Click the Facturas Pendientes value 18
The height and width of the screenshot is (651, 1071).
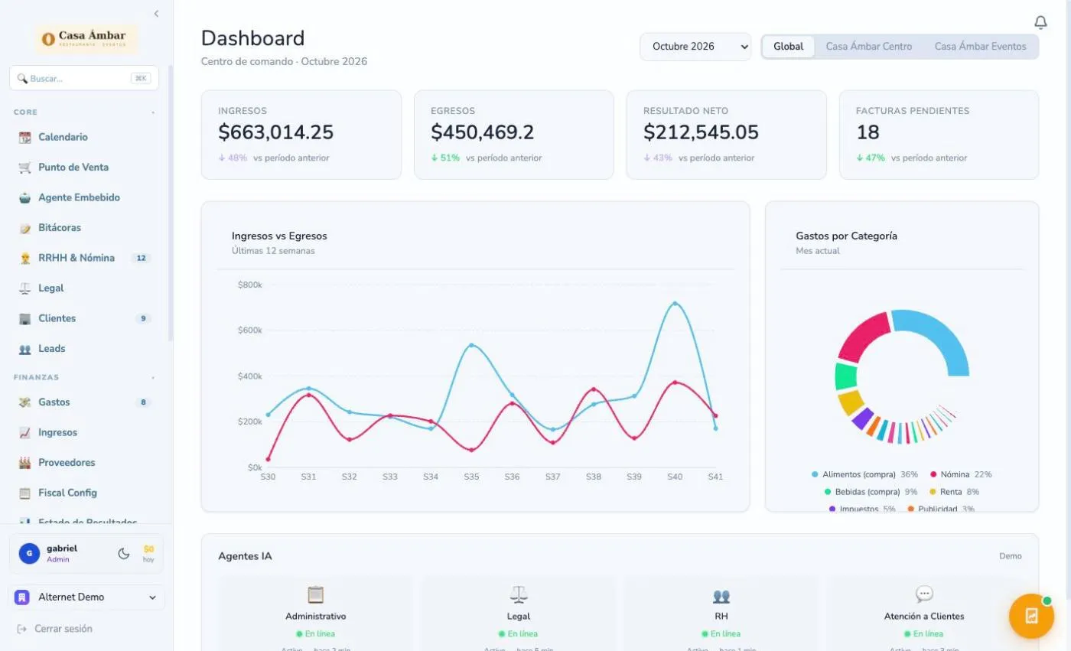[x=868, y=132]
